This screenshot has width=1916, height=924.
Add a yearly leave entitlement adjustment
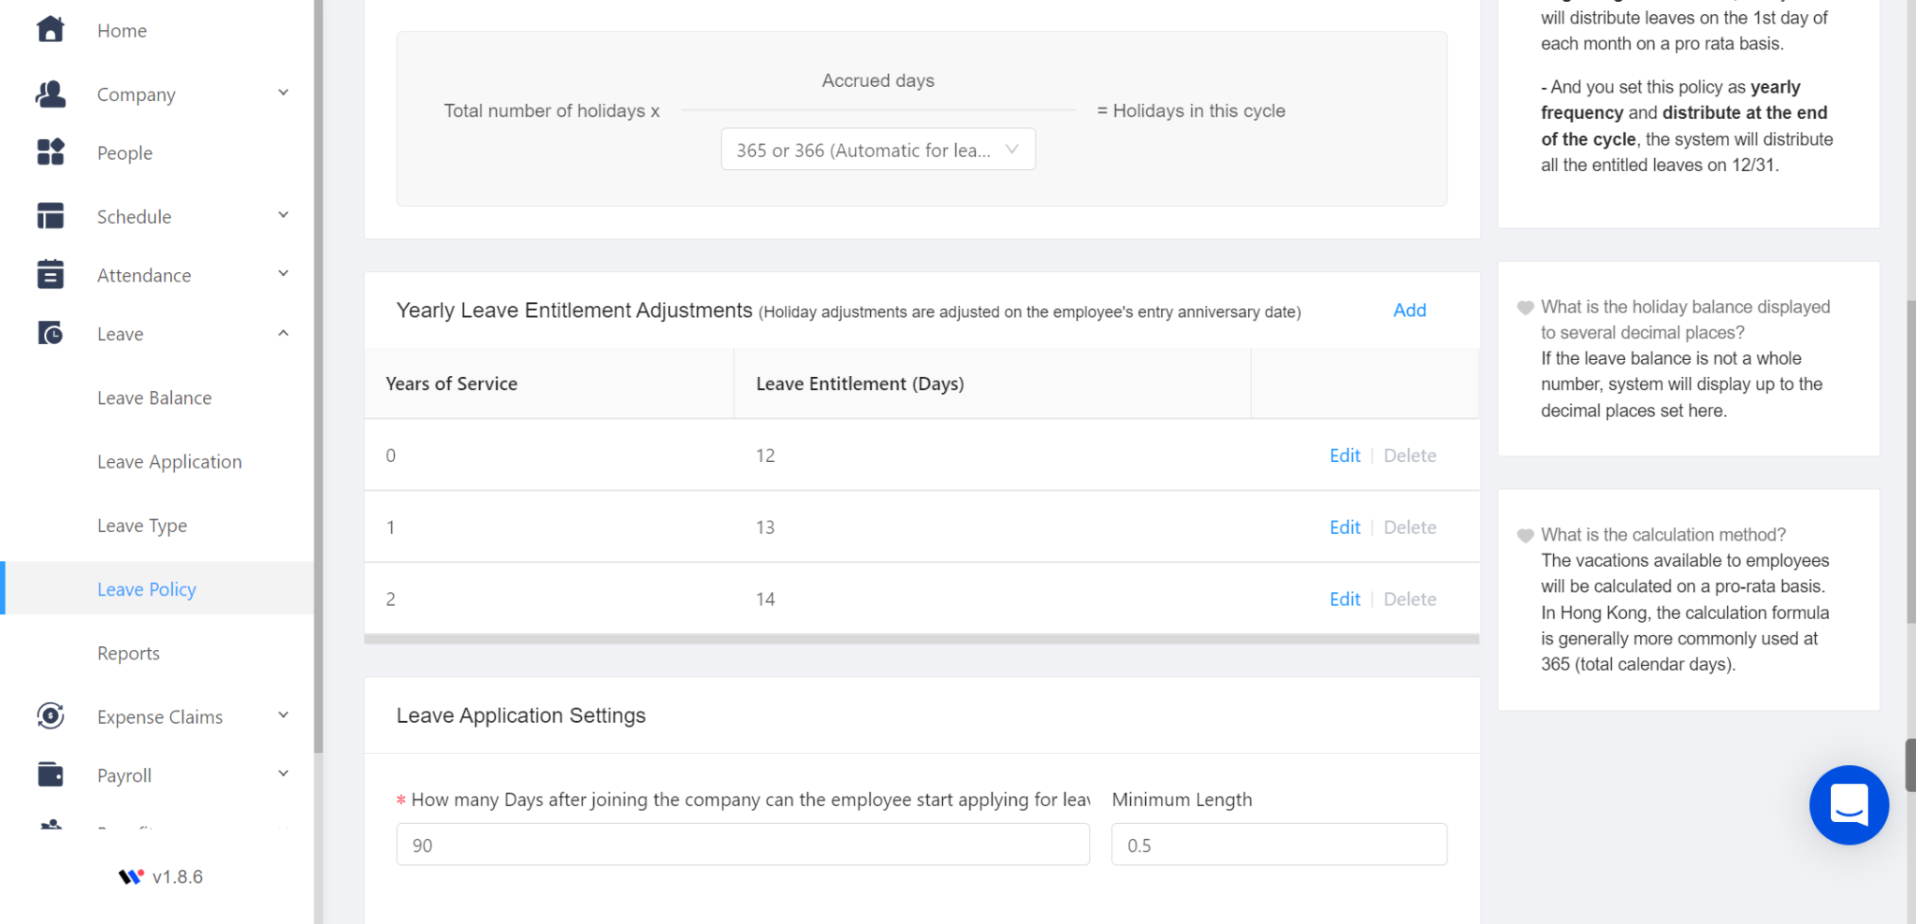[1409, 310]
